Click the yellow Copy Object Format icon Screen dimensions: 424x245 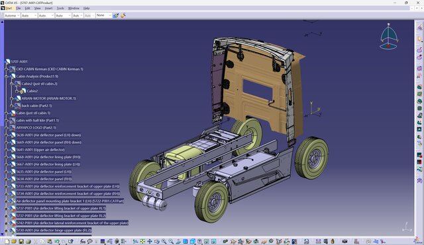[123, 16]
